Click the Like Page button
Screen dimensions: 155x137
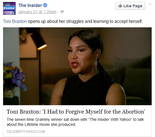coord(130,6)
